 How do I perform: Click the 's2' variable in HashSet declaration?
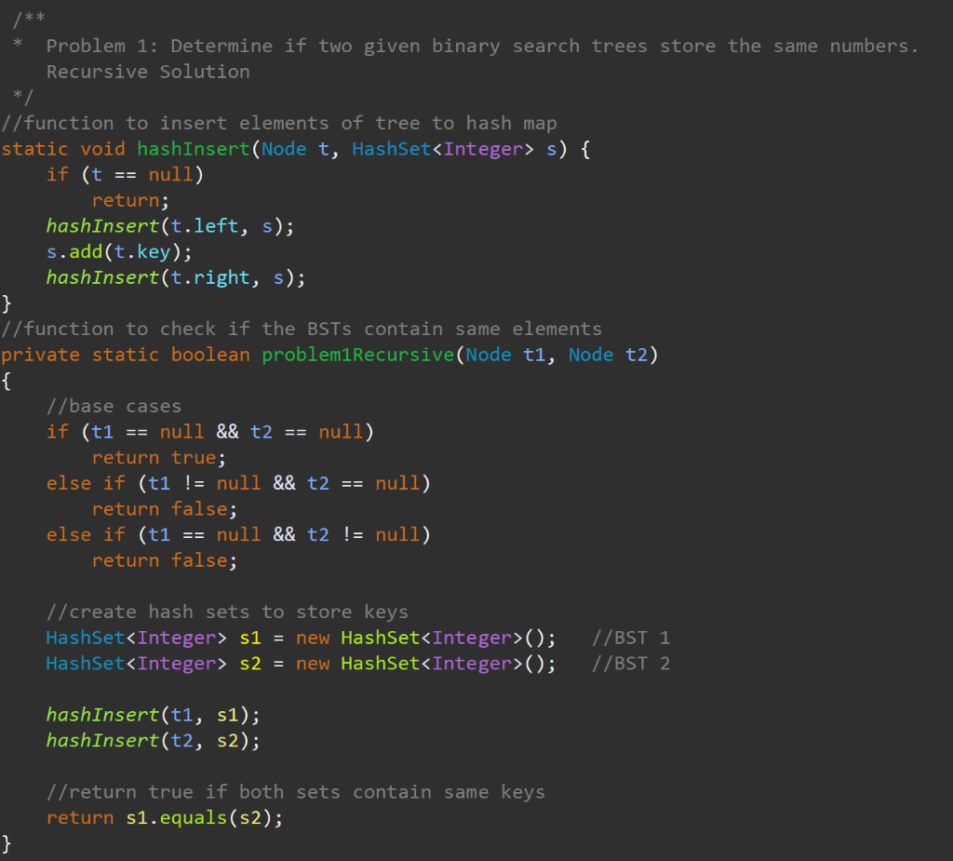250,664
